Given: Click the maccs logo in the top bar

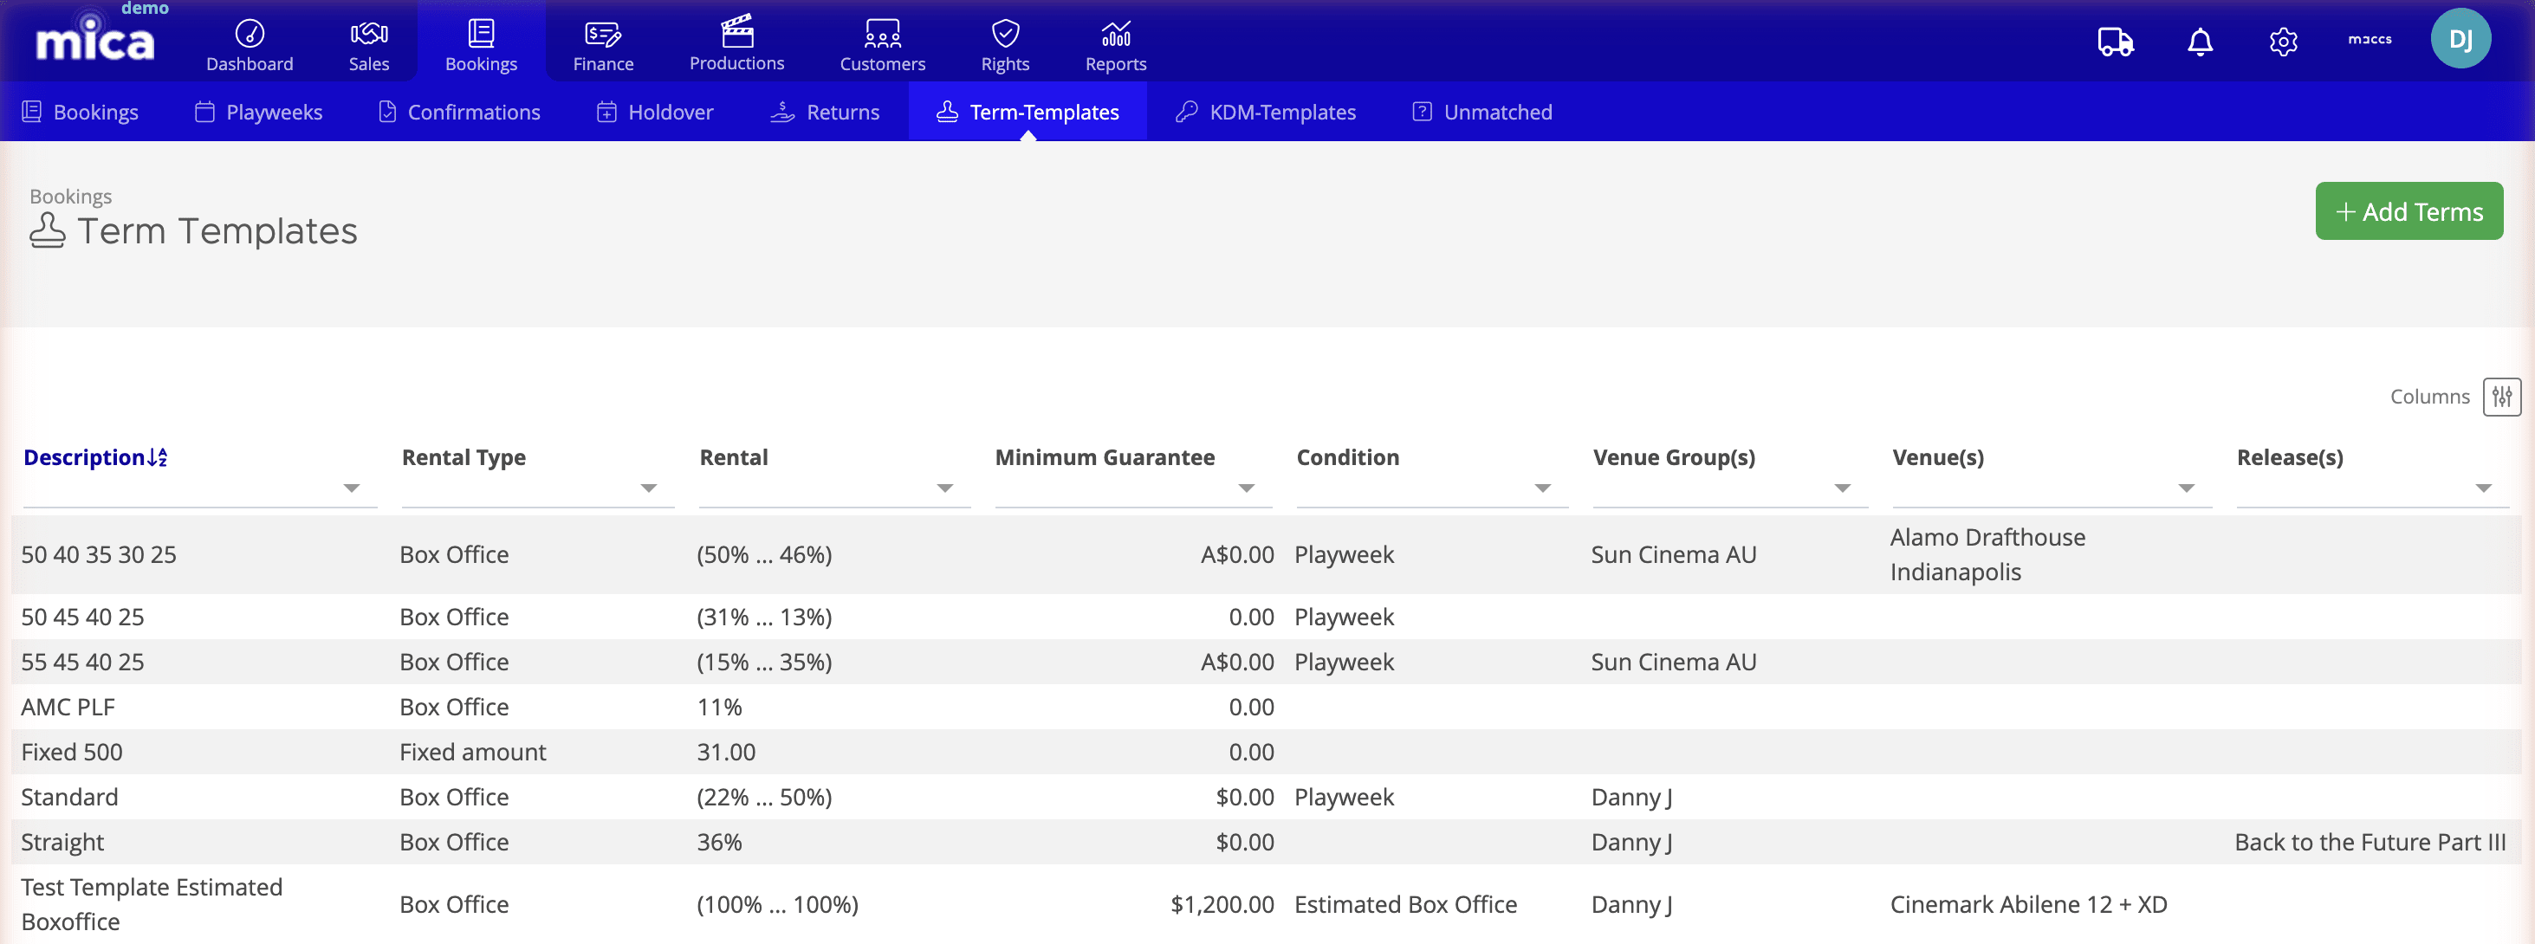Looking at the screenshot, I should (2370, 39).
